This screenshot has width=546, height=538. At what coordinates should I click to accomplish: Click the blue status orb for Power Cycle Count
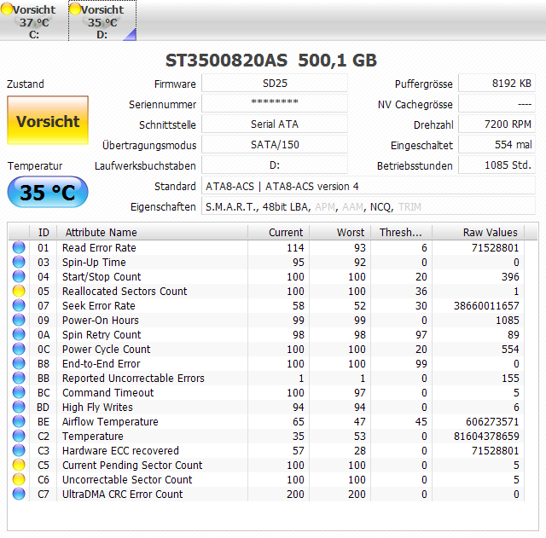pos(19,349)
